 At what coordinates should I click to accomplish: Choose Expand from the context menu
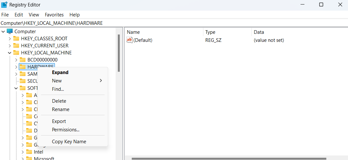coord(73,72)
